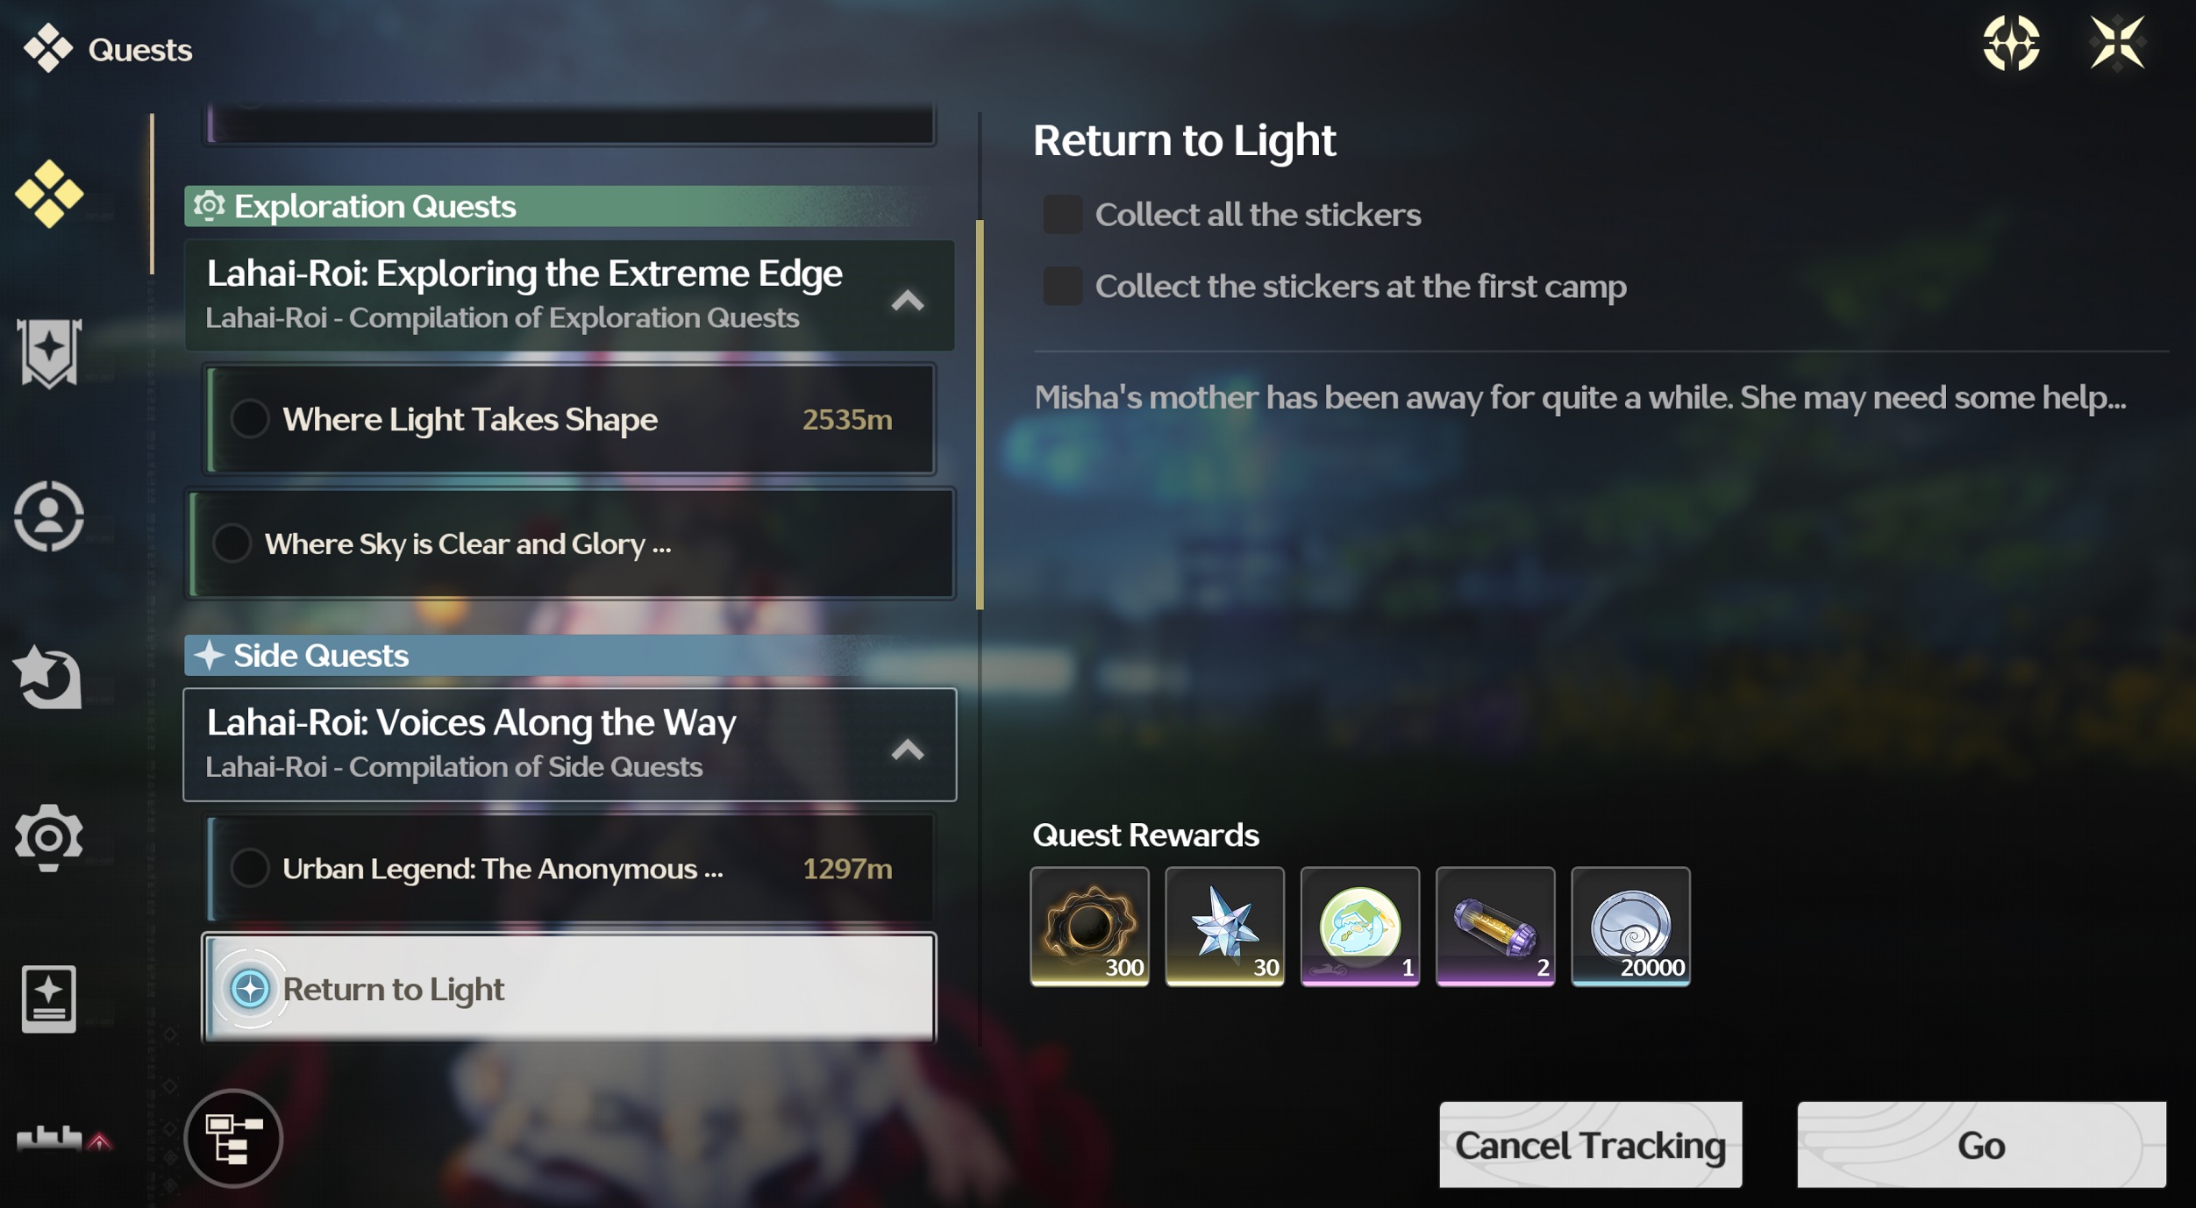The image size is (2196, 1208).
Task: Collapse Lahai-Roi: Exploring the Extreme Edge group
Action: click(x=908, y=301)
